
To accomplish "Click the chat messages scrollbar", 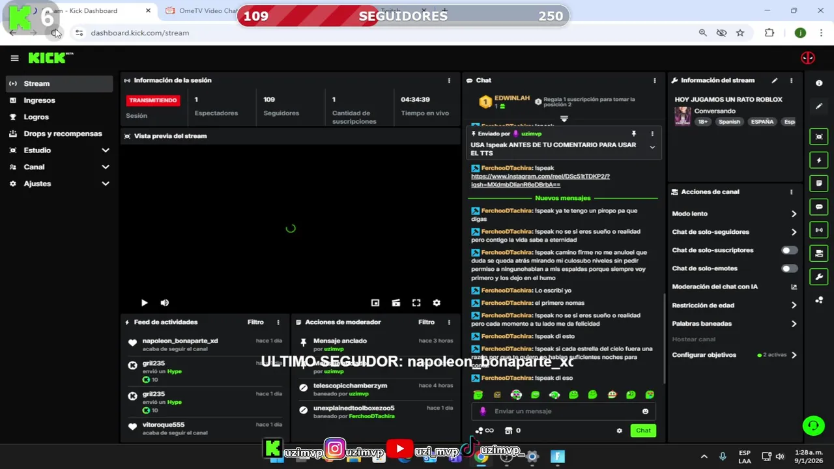I will point(664,339).
